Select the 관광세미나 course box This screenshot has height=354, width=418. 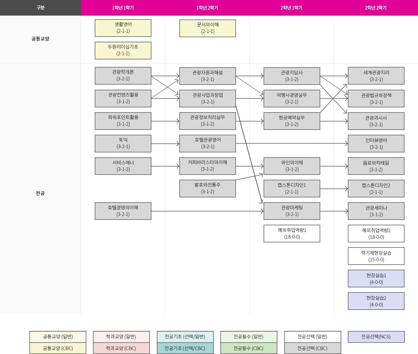376,211
